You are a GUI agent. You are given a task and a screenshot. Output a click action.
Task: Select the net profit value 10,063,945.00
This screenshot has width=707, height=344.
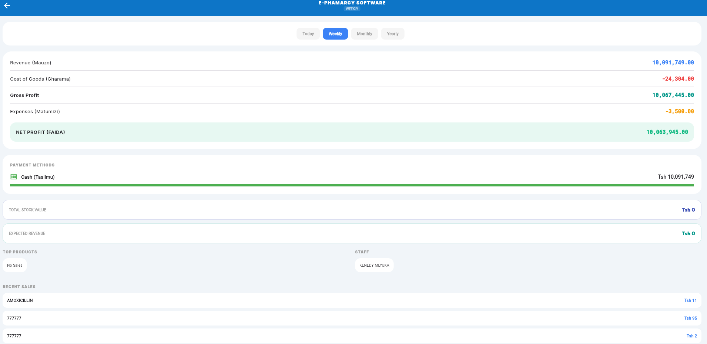667,132
